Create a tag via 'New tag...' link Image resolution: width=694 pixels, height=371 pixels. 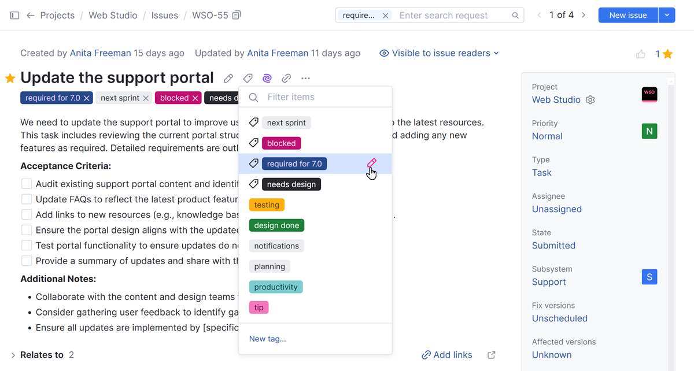(x=267, y=339)
